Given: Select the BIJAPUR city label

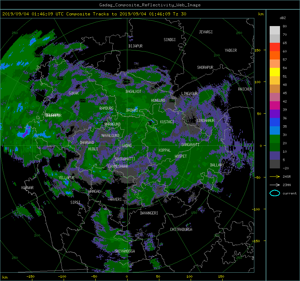Looking at the screenshot, I should pos(135,46).
